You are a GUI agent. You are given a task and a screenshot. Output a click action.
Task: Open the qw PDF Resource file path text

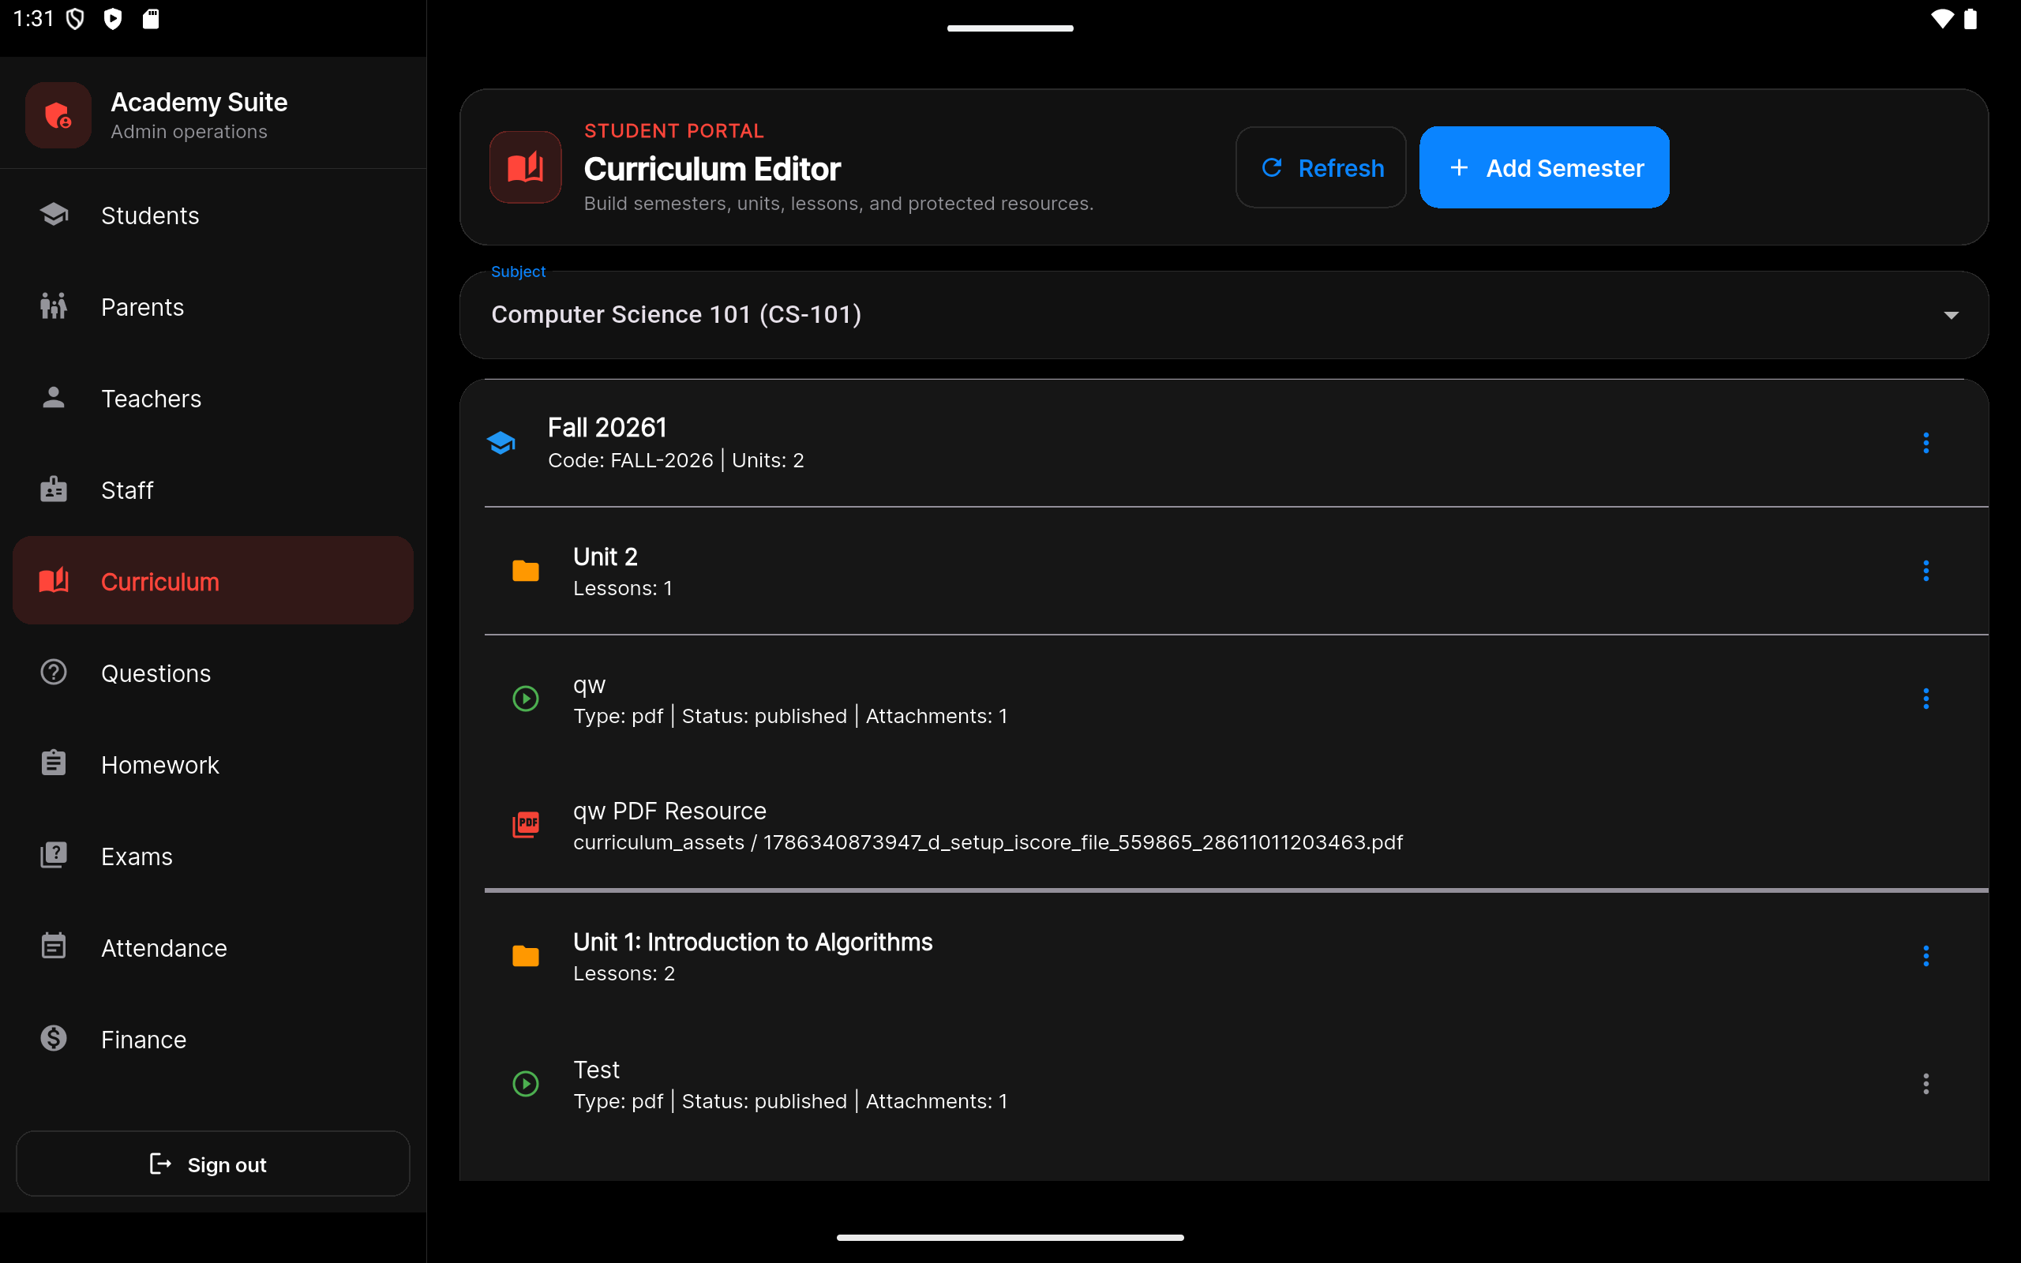[x=988, y=842]
